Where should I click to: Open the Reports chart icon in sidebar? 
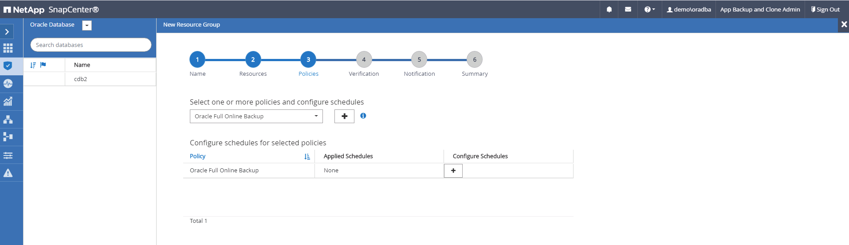pos(8,101)
